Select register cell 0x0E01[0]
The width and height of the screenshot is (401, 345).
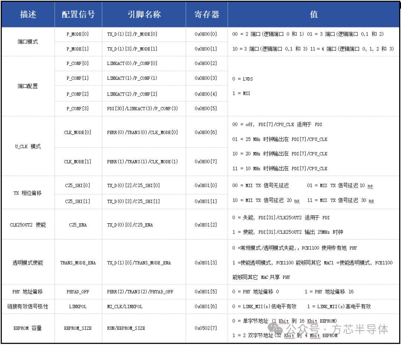tap(207, 185)
